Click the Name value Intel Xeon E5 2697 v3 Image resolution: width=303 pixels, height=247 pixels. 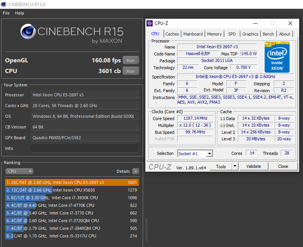tap(217, 47)
